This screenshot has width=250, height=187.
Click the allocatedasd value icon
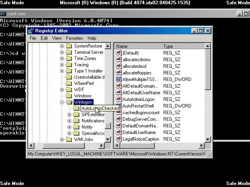pyautogui.click(x=119, y=66)
